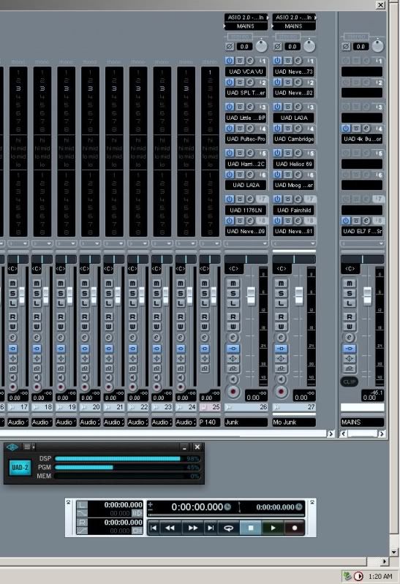This screenshot has width=400, height=584.
Task: Click the rewind transport button
Action: pos(170,528)
